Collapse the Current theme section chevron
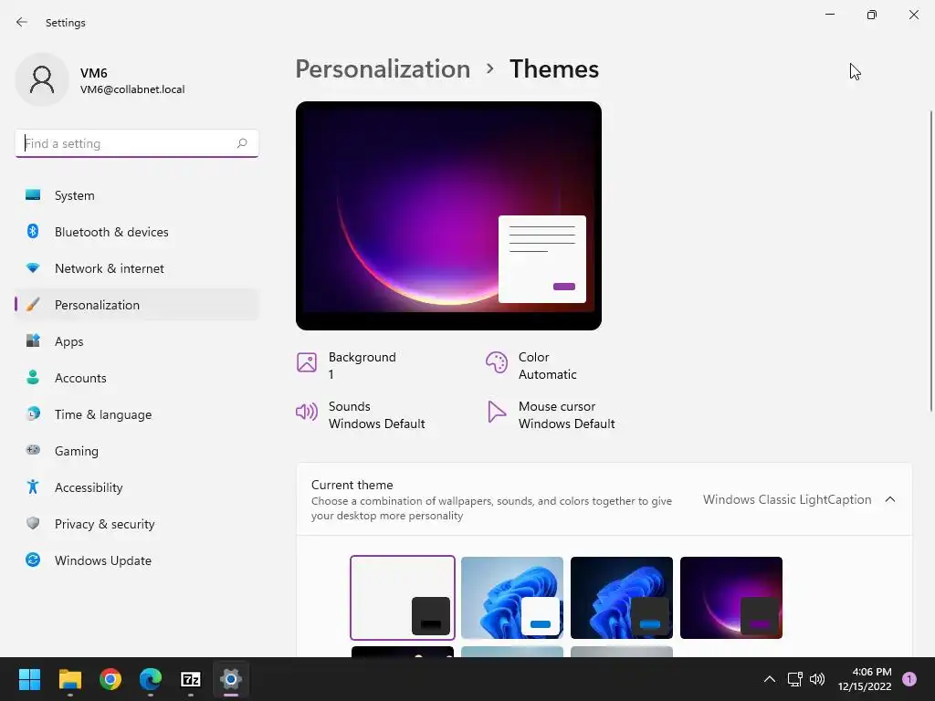Image resolution: width=935 pixels, height=701 pixels. (x=889, y=499)
